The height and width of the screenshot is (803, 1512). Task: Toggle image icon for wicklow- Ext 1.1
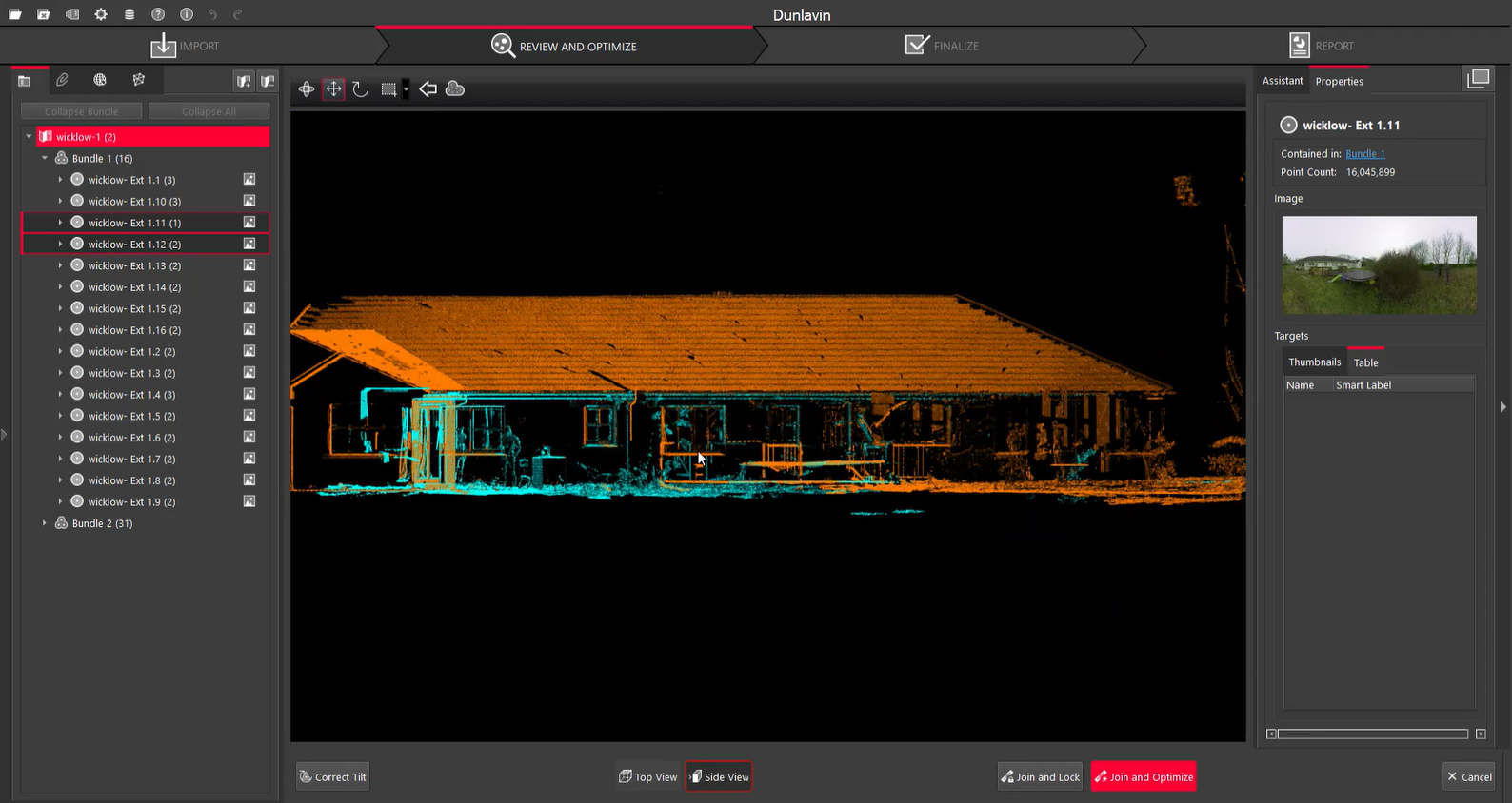(249, 180)
